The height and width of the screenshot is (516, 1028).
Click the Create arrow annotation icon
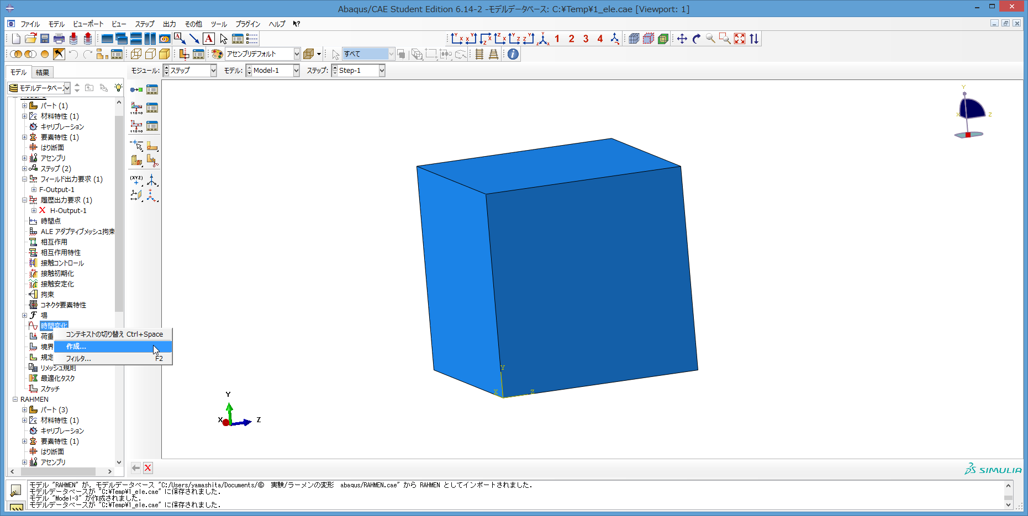tap(194, 39)
